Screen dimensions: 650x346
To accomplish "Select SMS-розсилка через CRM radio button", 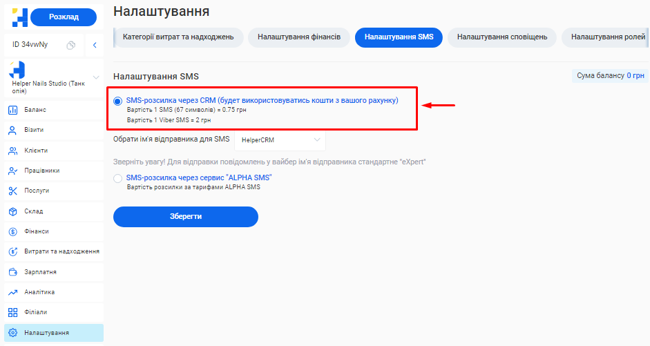I will [117, 101].
